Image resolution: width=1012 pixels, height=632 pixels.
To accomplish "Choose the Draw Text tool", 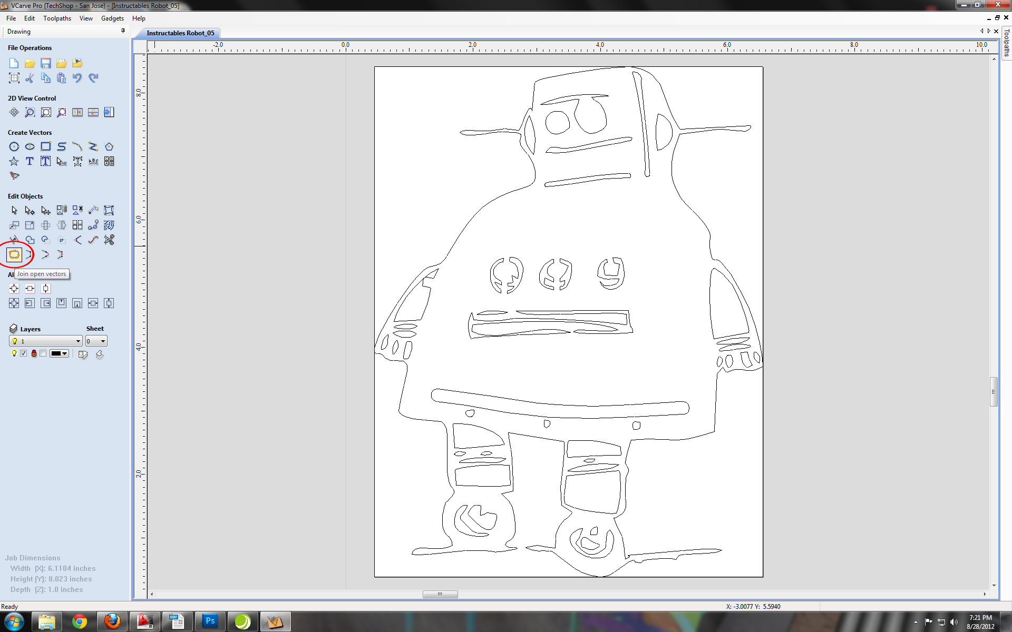I will [x=30, y=162].
